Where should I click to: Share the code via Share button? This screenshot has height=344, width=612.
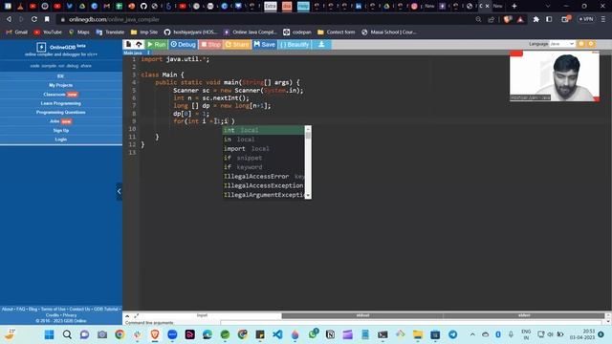(237, 45)
